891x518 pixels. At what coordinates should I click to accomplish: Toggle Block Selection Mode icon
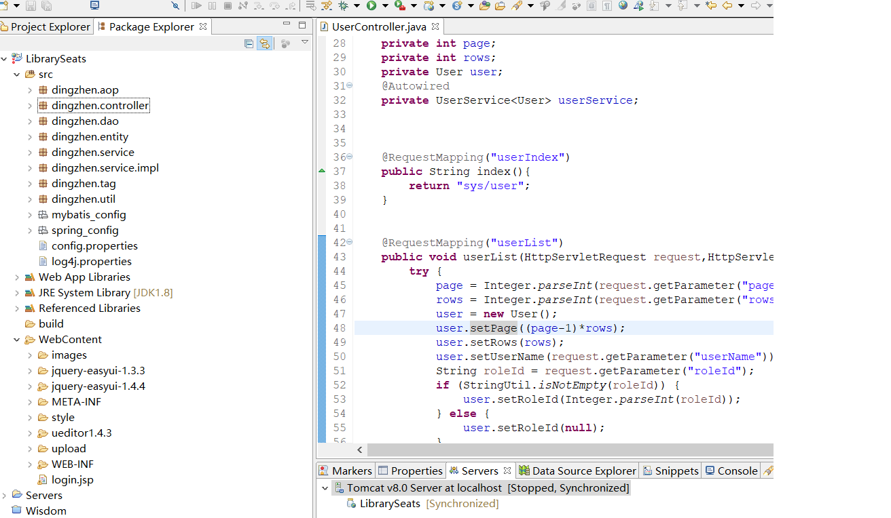(592, 5)
